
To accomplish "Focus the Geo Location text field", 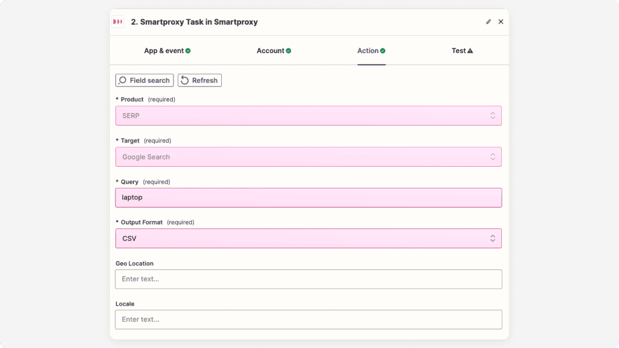I will tap(308, 279).
